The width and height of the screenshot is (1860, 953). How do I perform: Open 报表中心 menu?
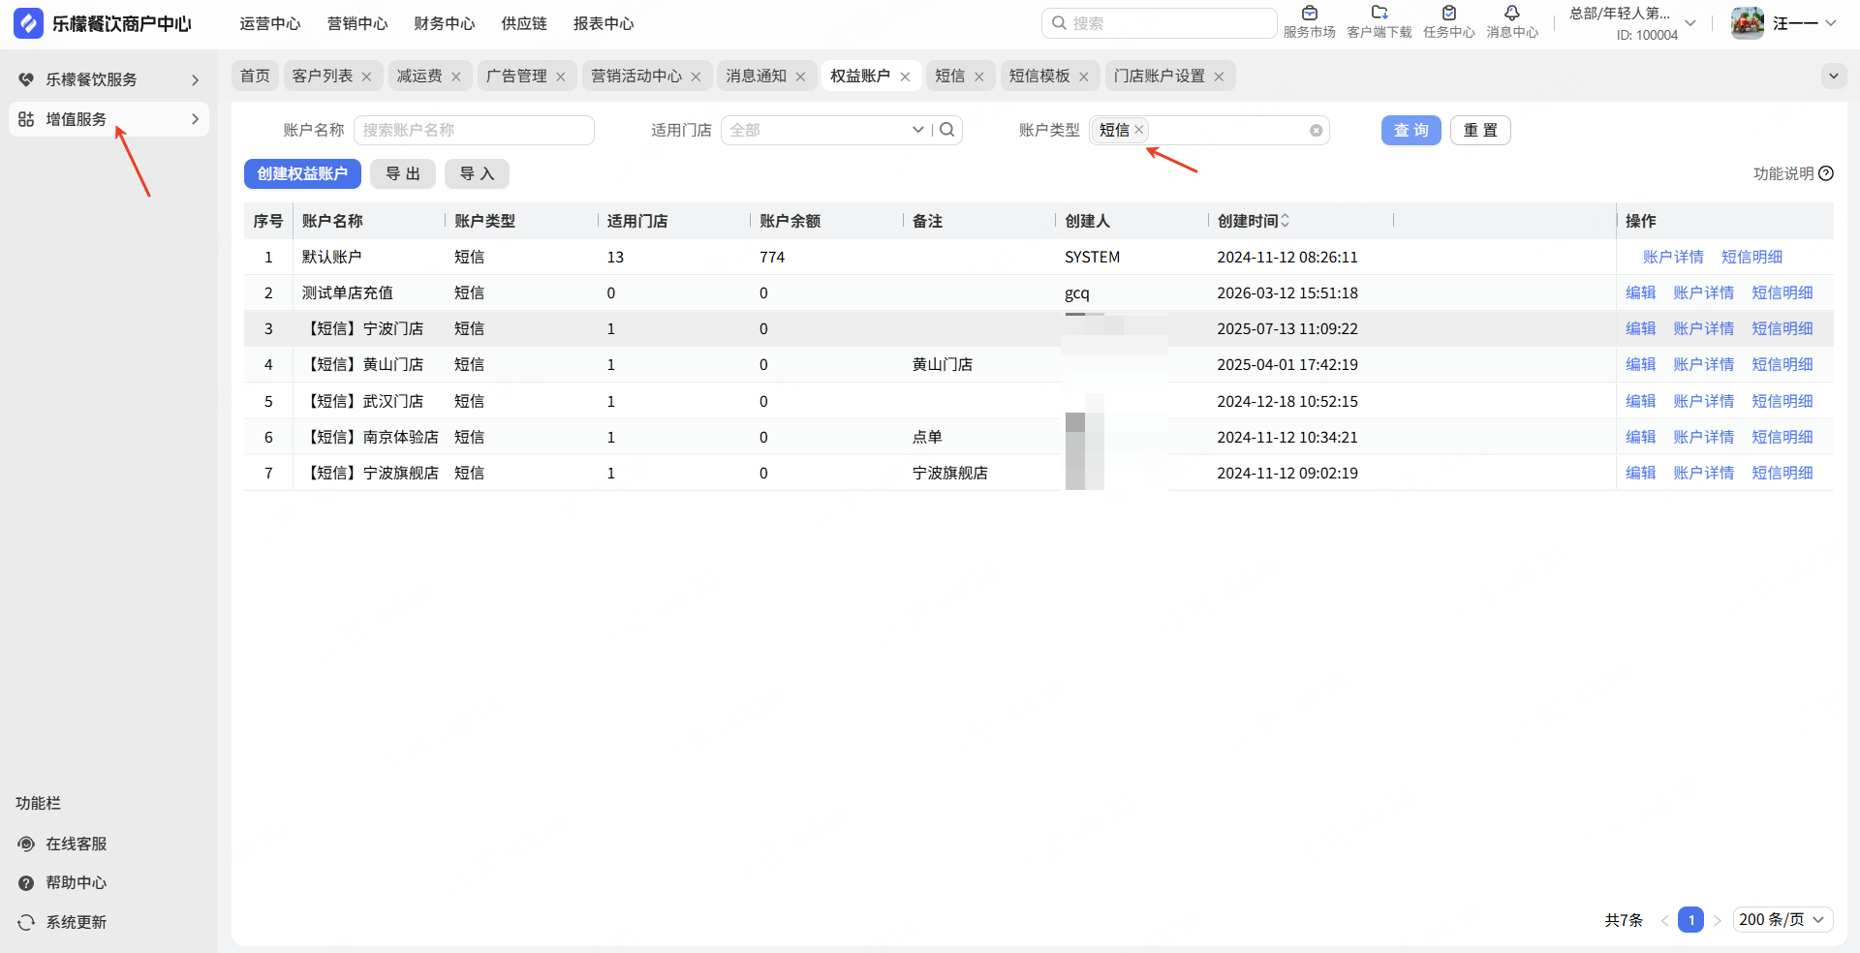(x=604, y=23)
